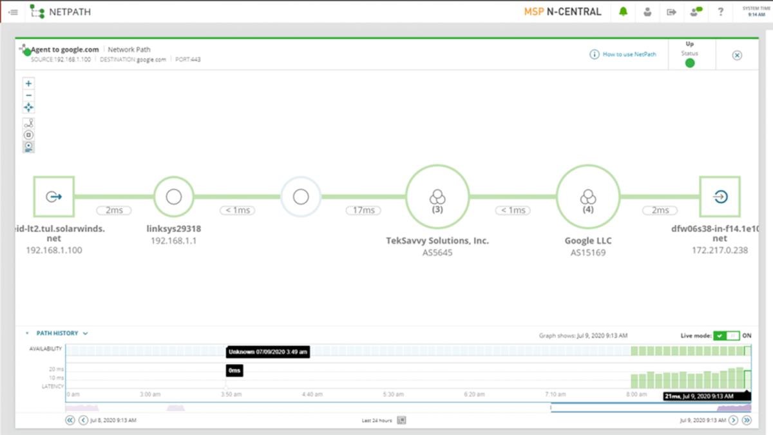The image size is (773, 435).
Task: Turn off the Live mode switch
Action: pyautogui.click(x=727, y=336)
